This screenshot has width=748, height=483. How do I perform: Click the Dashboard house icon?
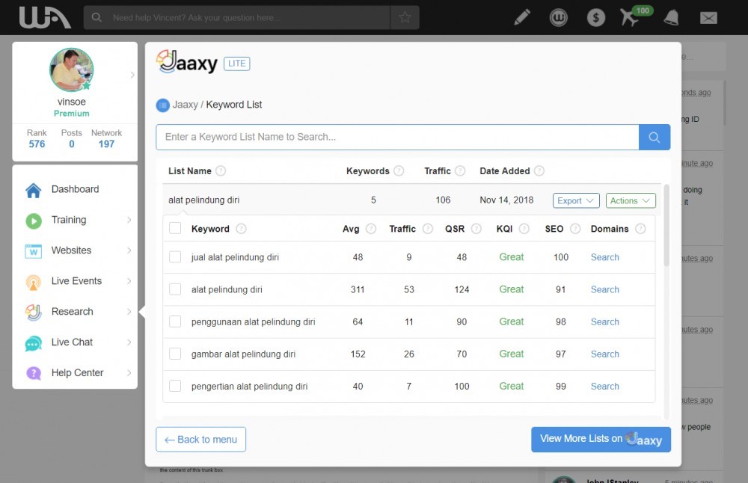[x=34, y=190]
